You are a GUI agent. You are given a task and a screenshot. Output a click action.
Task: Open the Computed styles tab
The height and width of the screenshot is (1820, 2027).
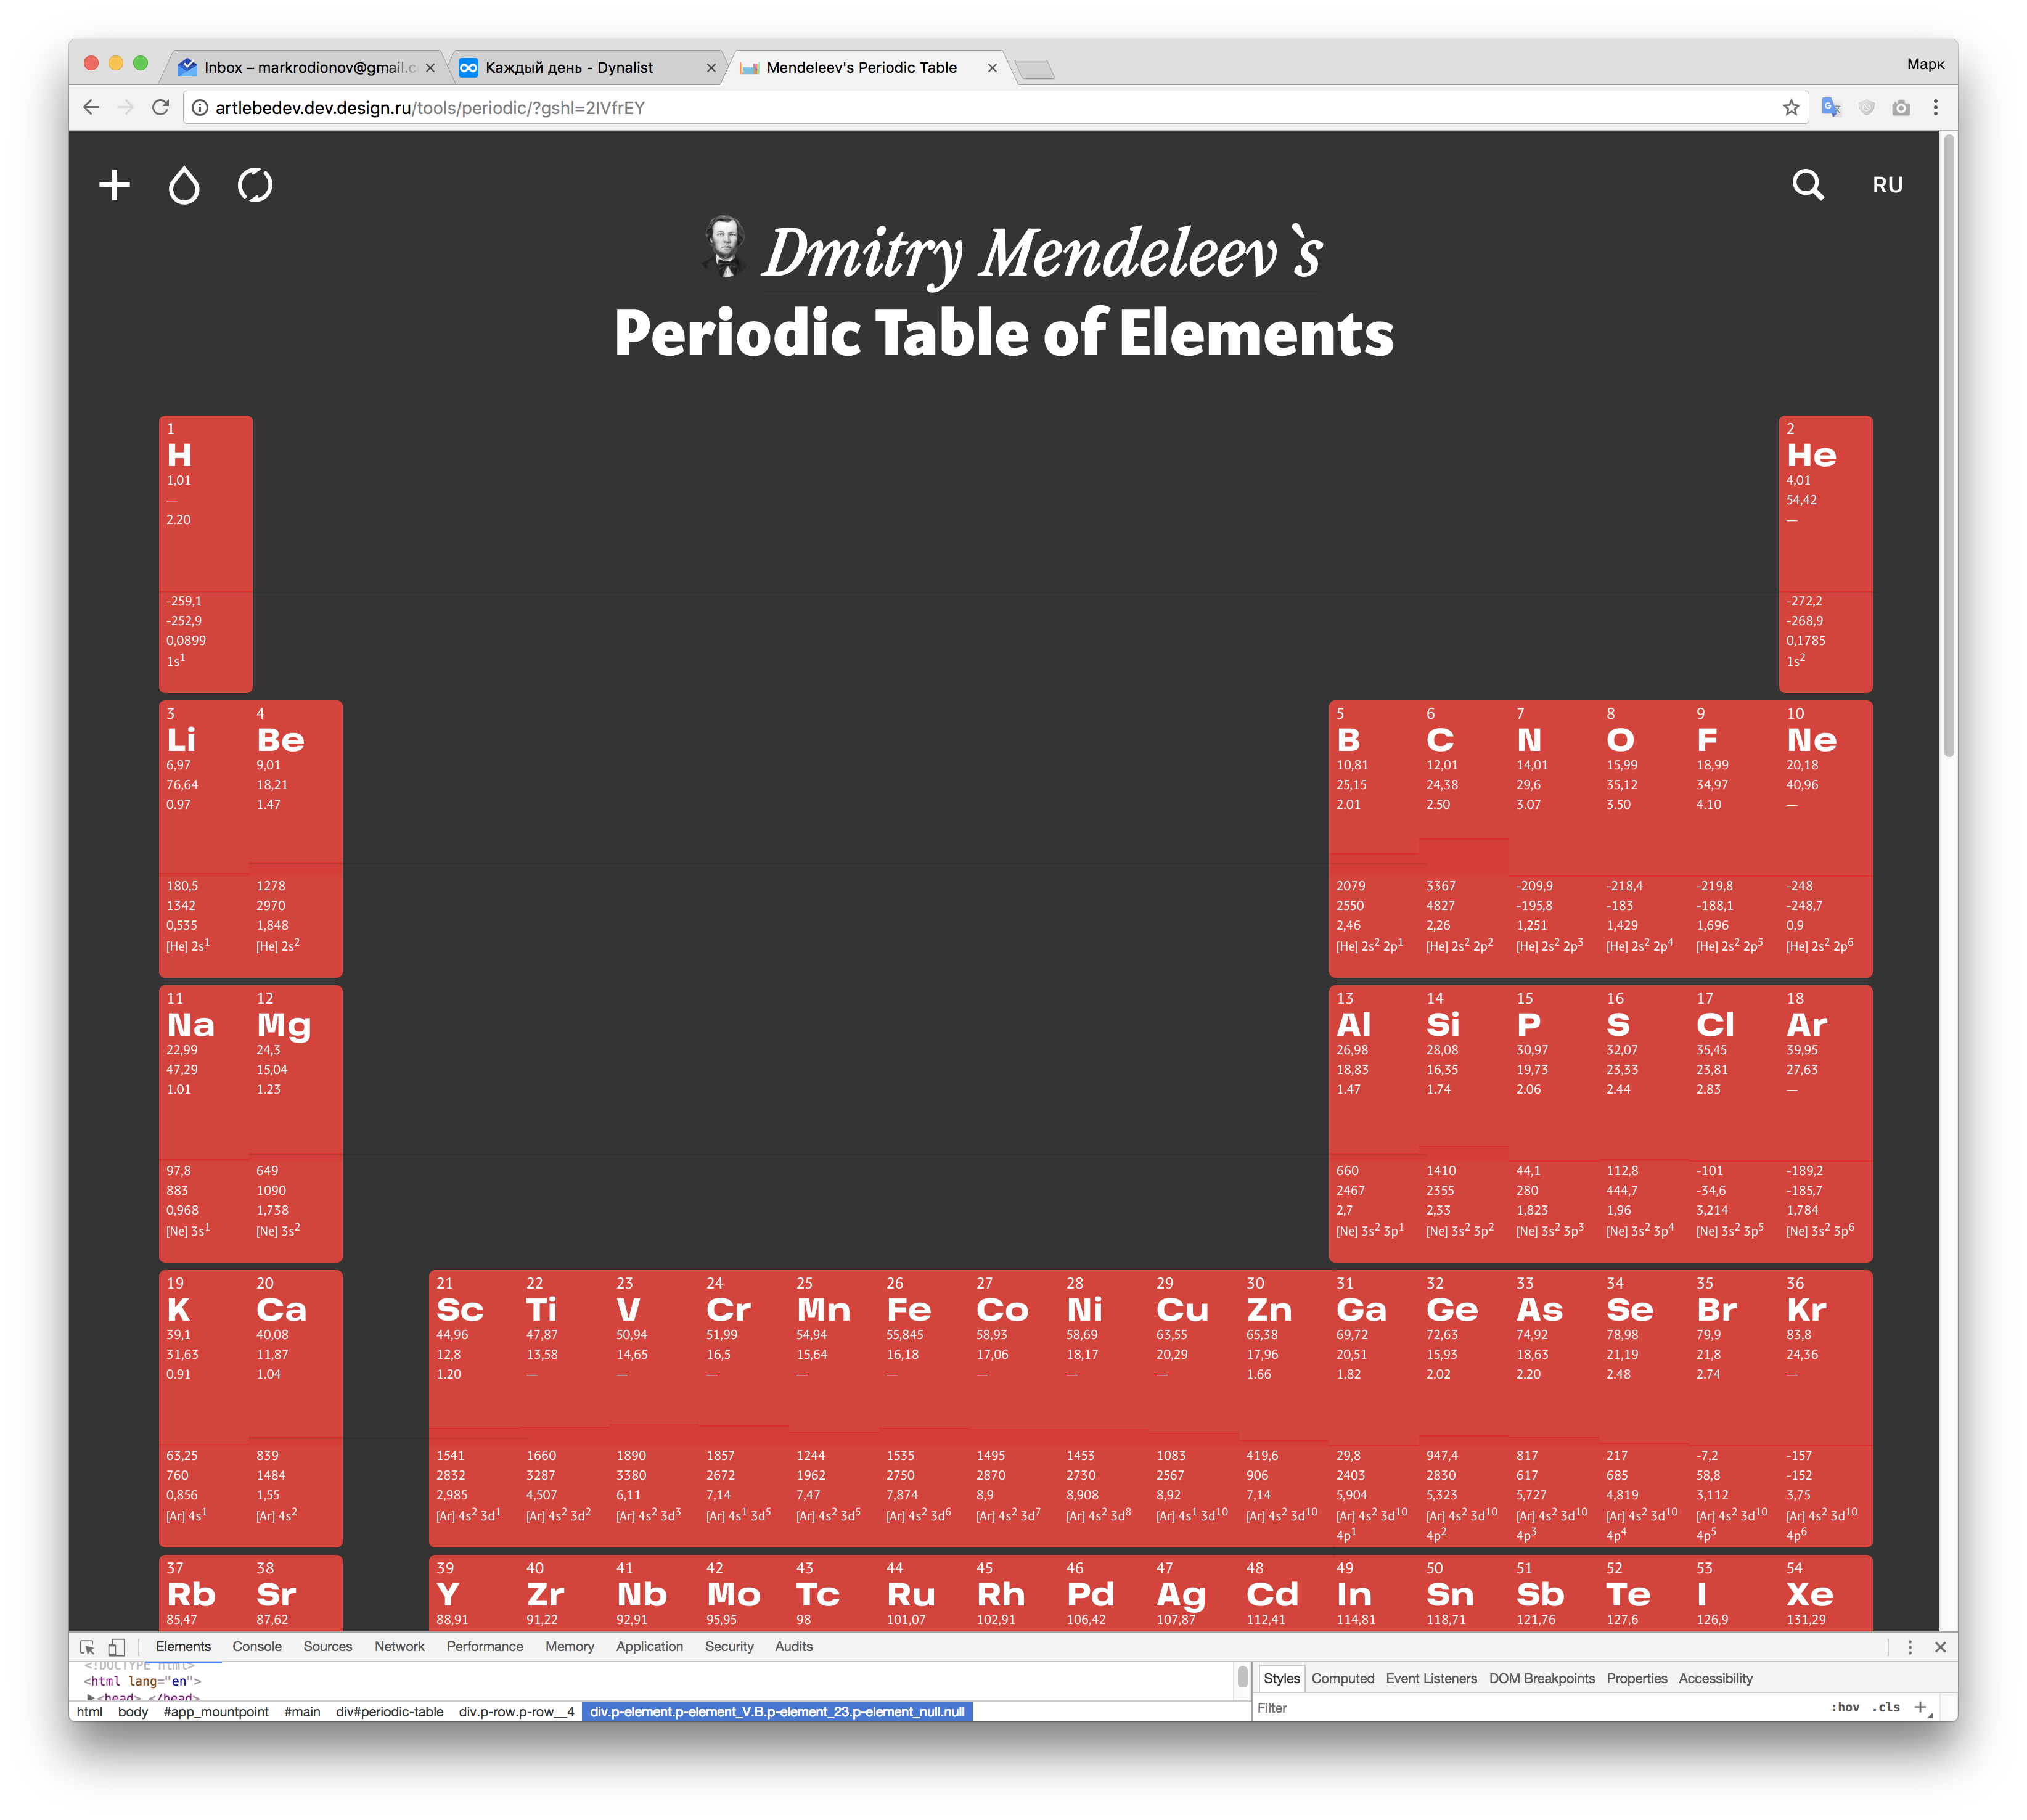tap(1342, 1678)
